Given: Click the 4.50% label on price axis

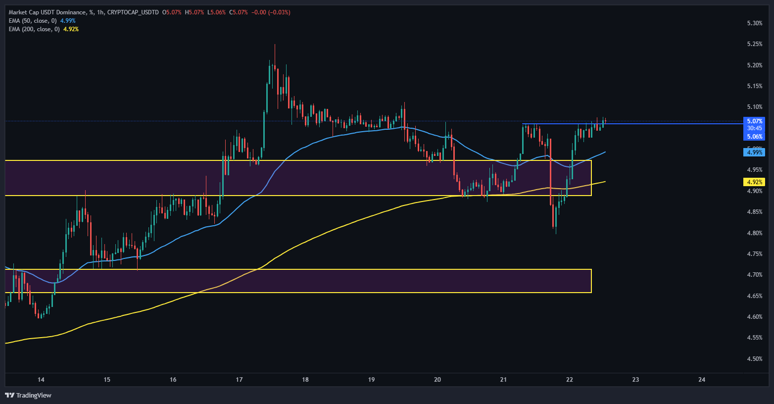Looking at the screenshot, I should point(754,358).
